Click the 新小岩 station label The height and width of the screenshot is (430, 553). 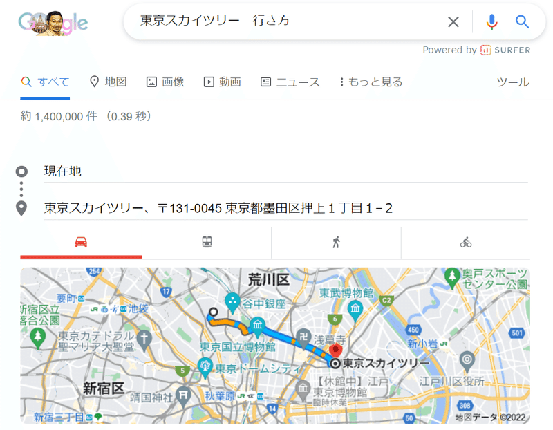click(422, 343)
